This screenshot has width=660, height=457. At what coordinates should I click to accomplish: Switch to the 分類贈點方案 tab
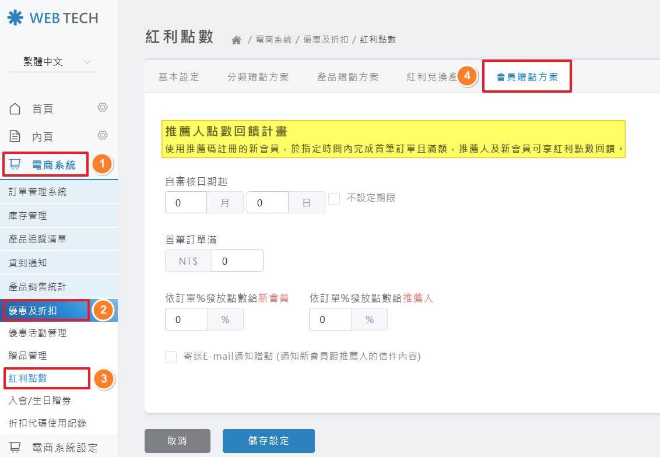point(258,77)
